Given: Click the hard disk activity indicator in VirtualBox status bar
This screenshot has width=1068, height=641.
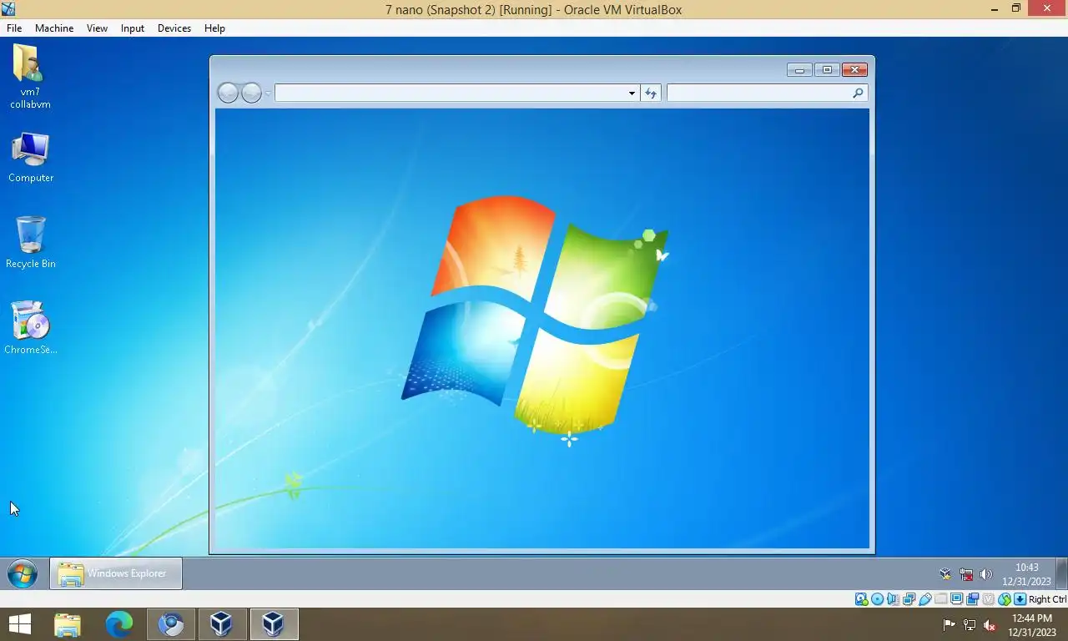Looking at the screenshot, I should coord(861,599).
